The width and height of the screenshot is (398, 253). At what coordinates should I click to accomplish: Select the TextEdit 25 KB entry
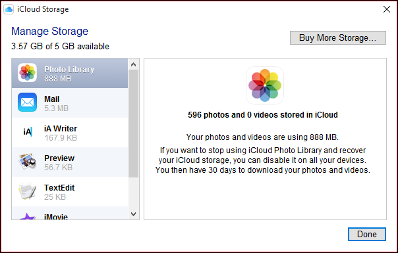(70, 192)
